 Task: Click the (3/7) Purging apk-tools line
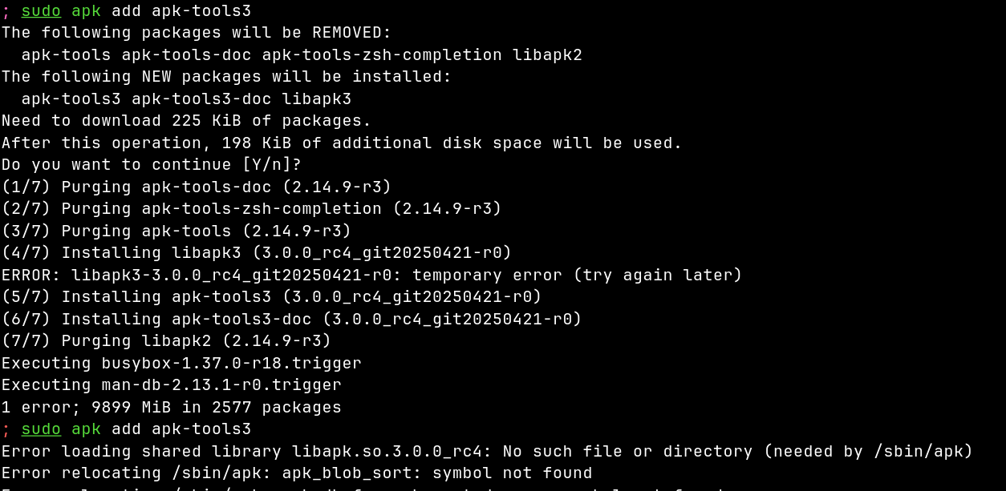click(x=176, y=231)
